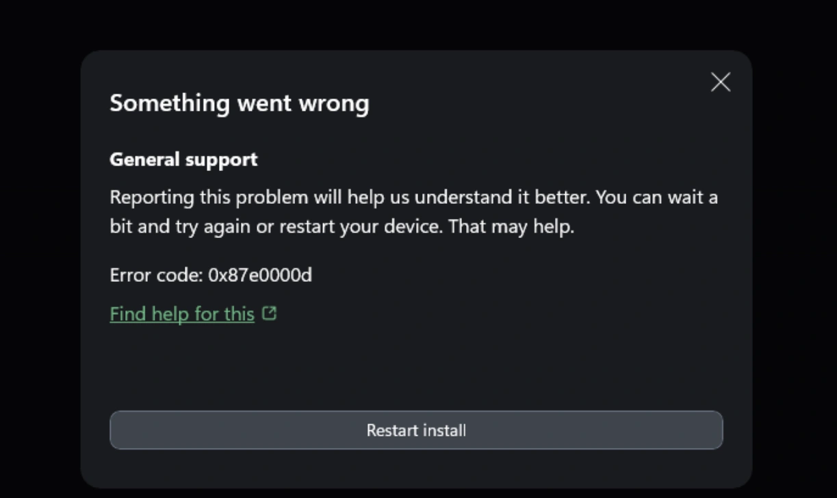Click the phrase "You can wait a"

[x=656, y=198]
